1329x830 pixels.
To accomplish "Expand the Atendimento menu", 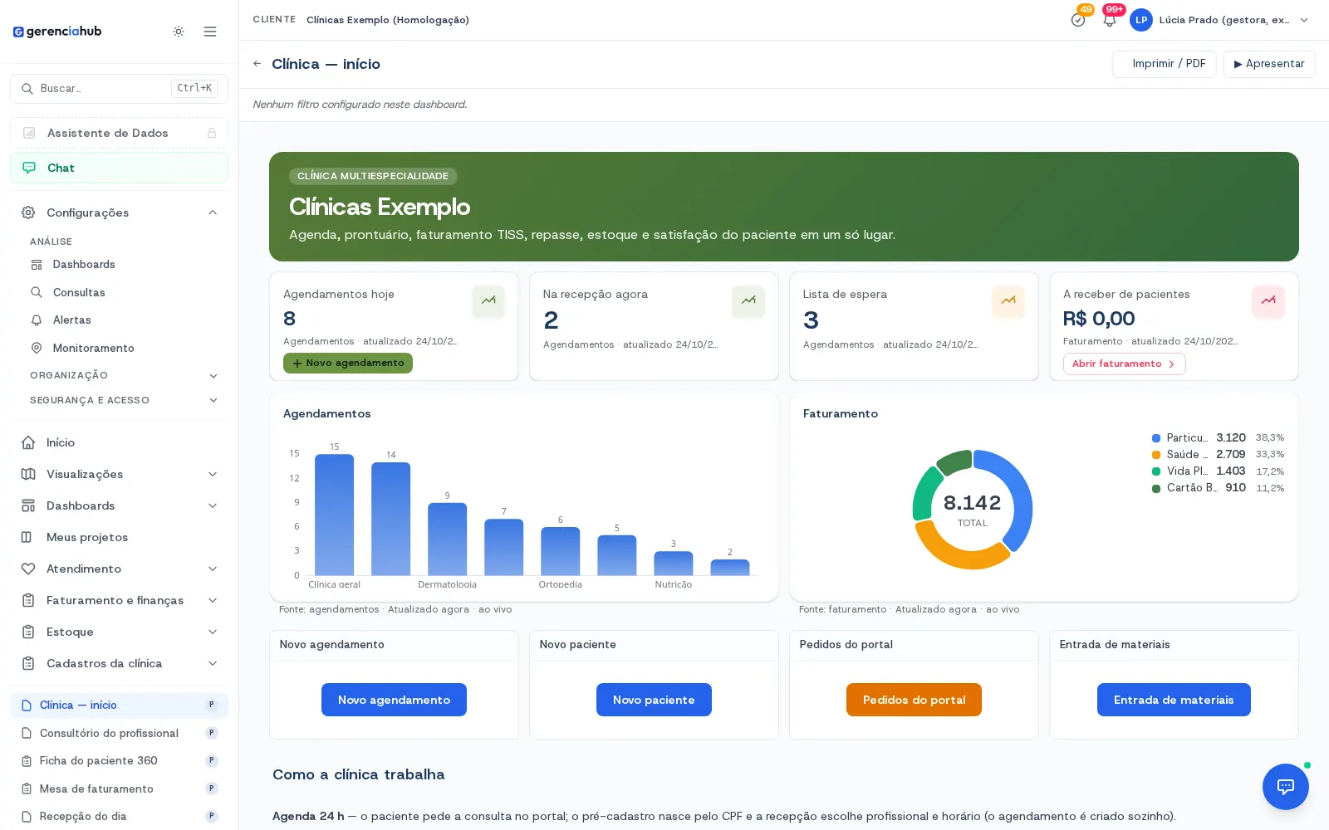I will pyautogui.click(x=119, y=569).
